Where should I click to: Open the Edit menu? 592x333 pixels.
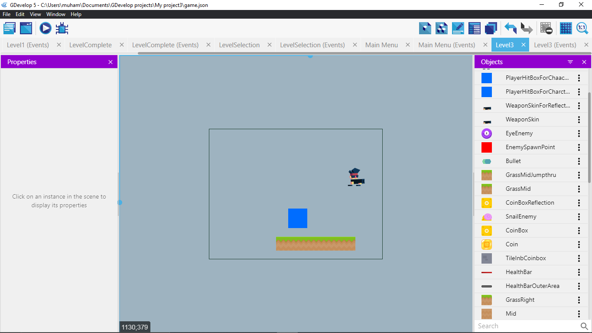(x=20, y=14)
